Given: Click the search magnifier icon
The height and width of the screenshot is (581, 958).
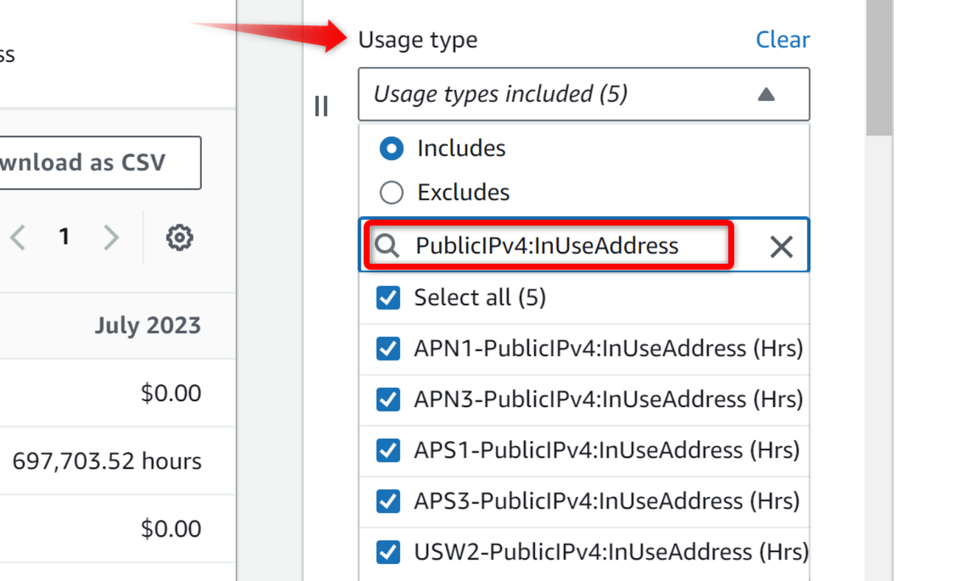Looking at the screenshot, I should click(387, 246).
